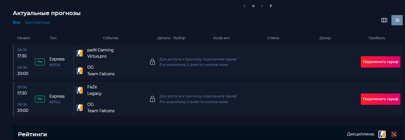
Task: Click 'Legacy' team name
Action: tap(94, 93)
